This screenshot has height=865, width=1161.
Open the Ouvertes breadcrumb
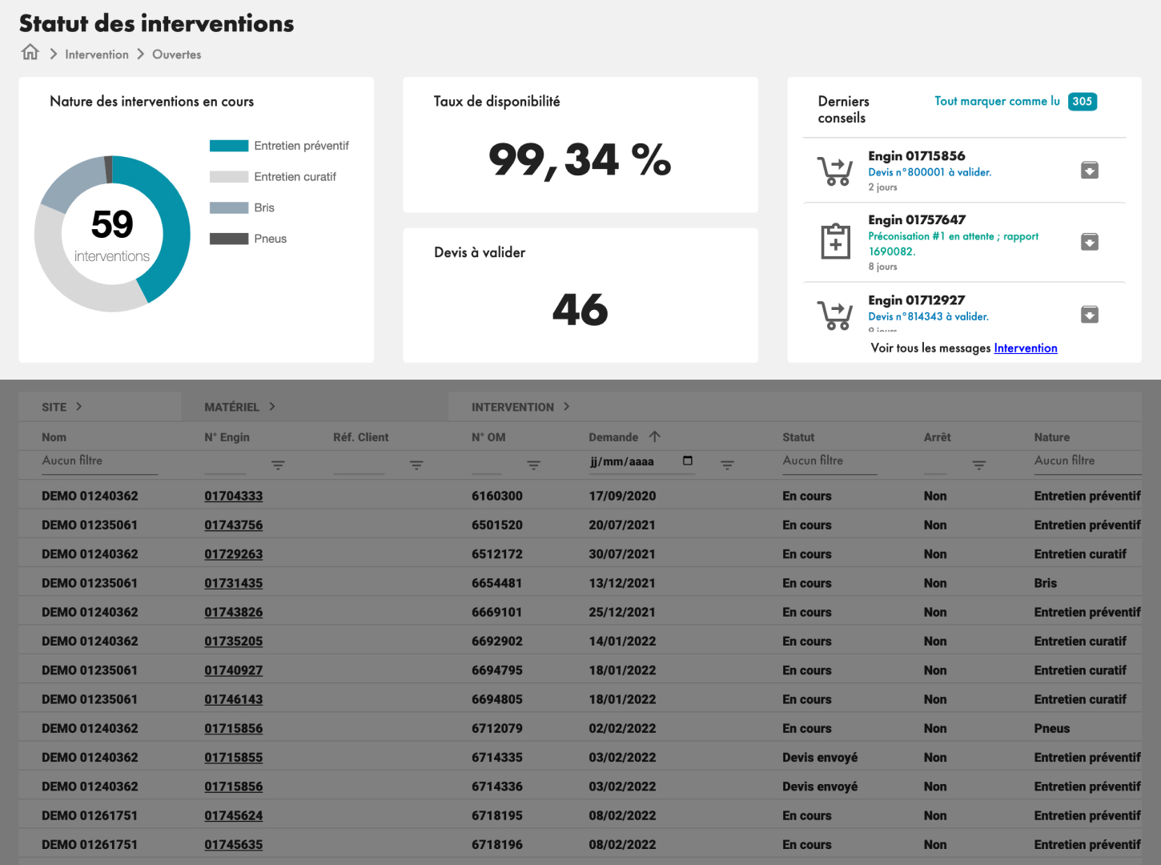pyautogui.click(x=177, y=54)
